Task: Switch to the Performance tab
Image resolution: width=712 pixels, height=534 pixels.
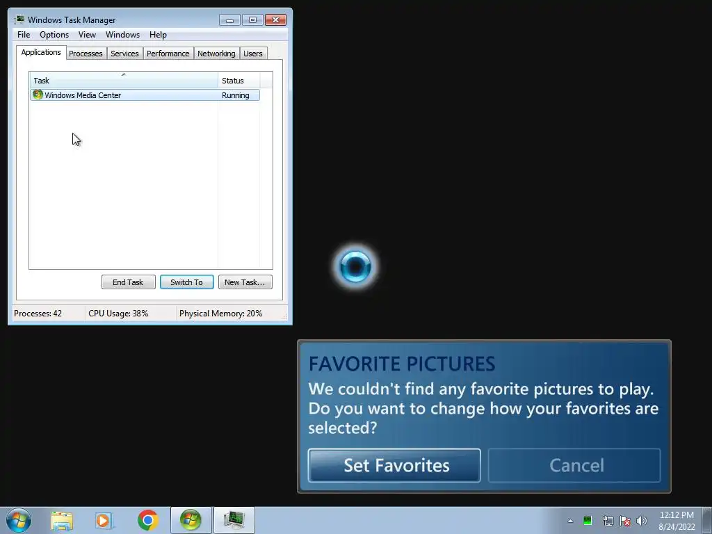Action: click(x=168, y=54)
